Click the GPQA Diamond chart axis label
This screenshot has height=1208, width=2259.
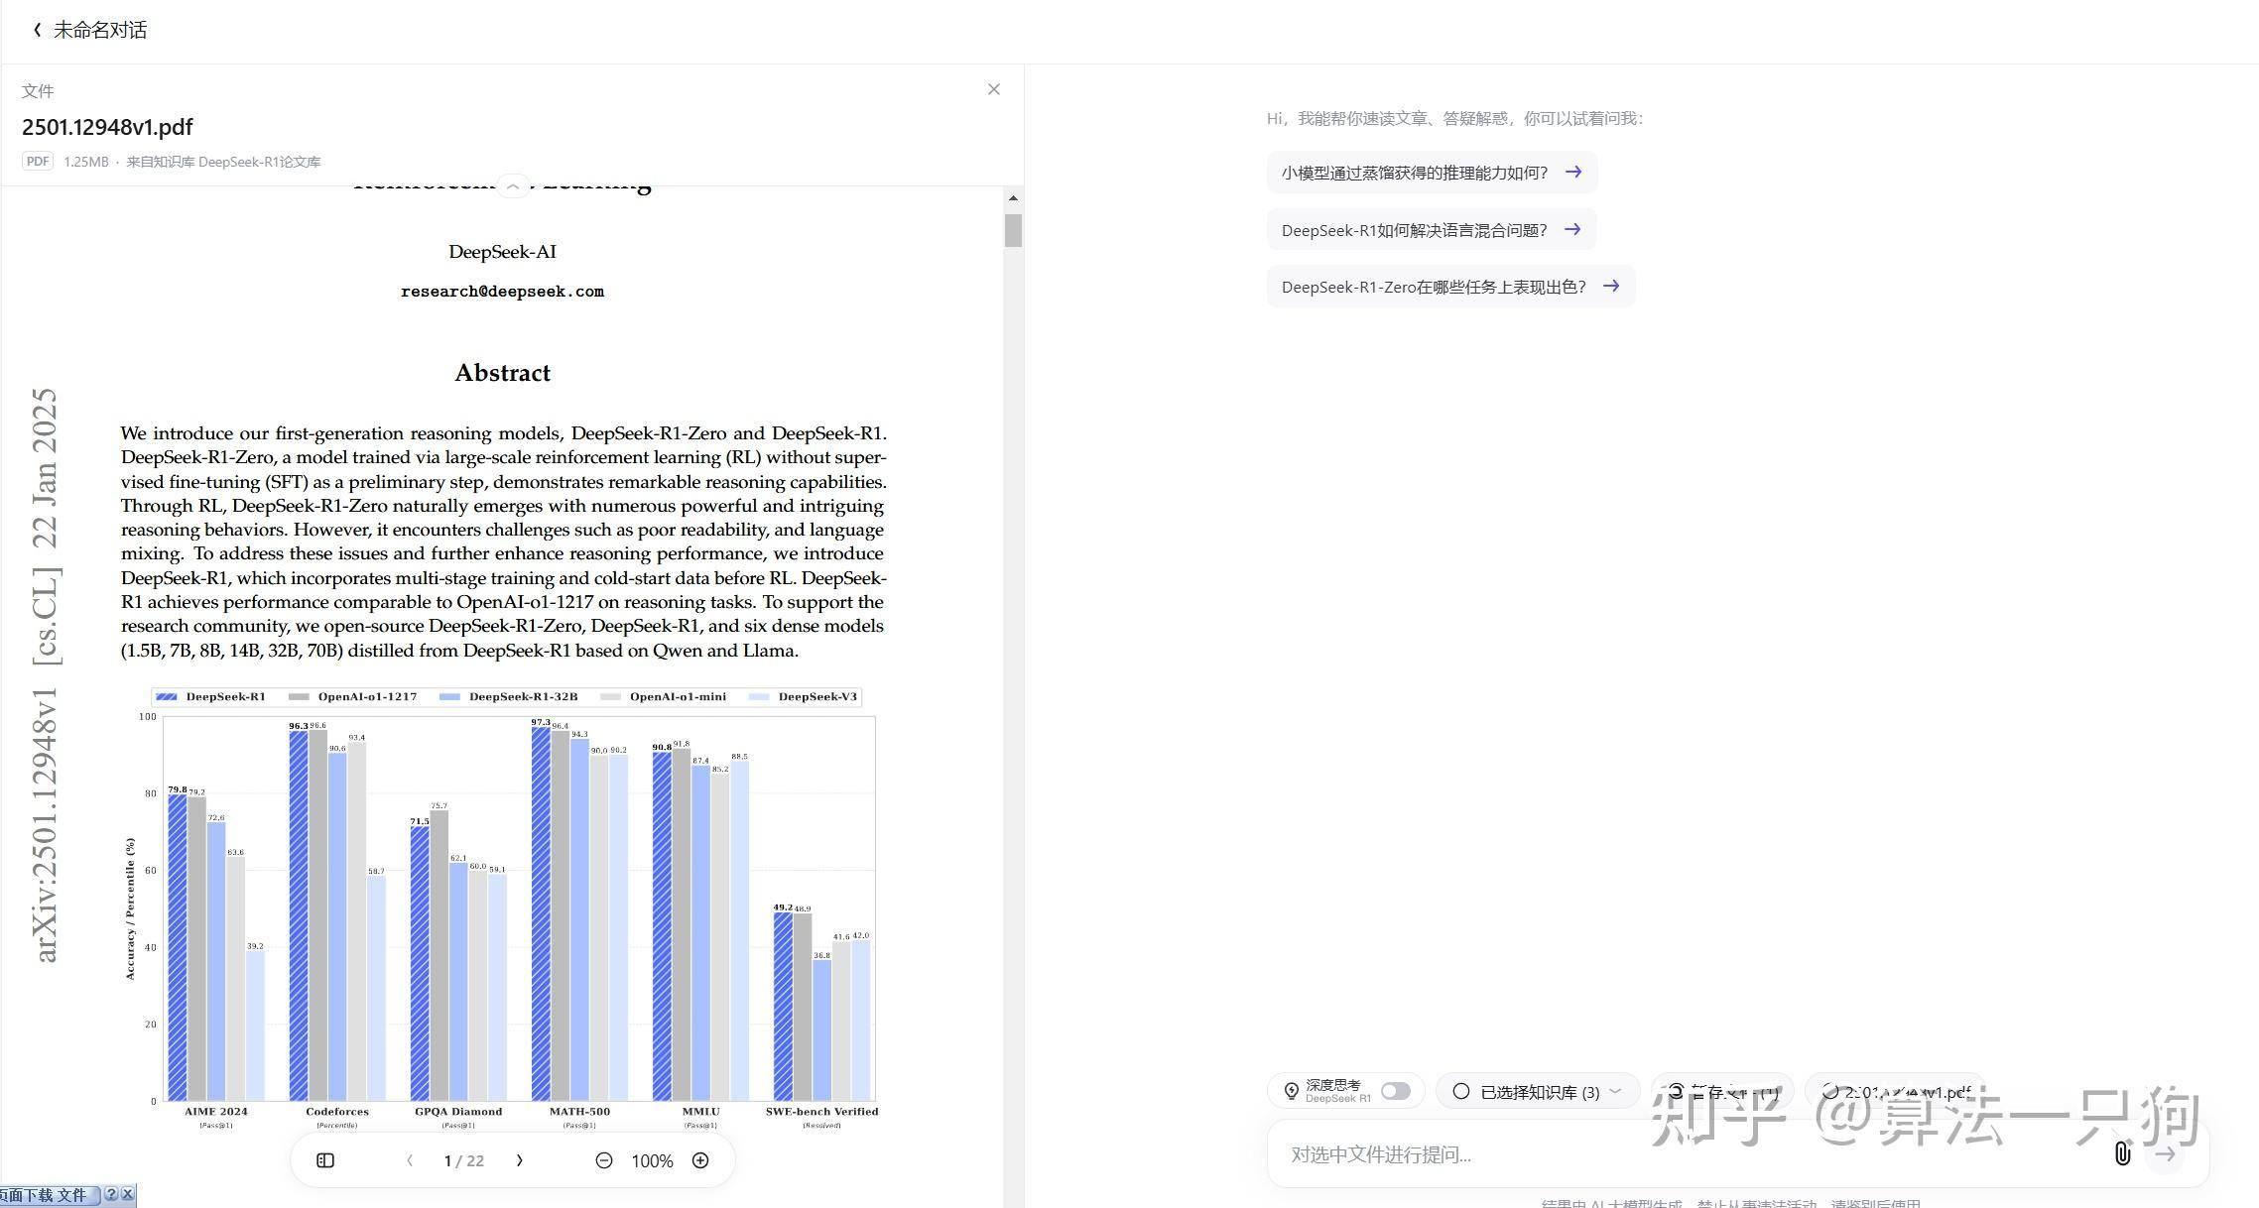pos(458,1112)
